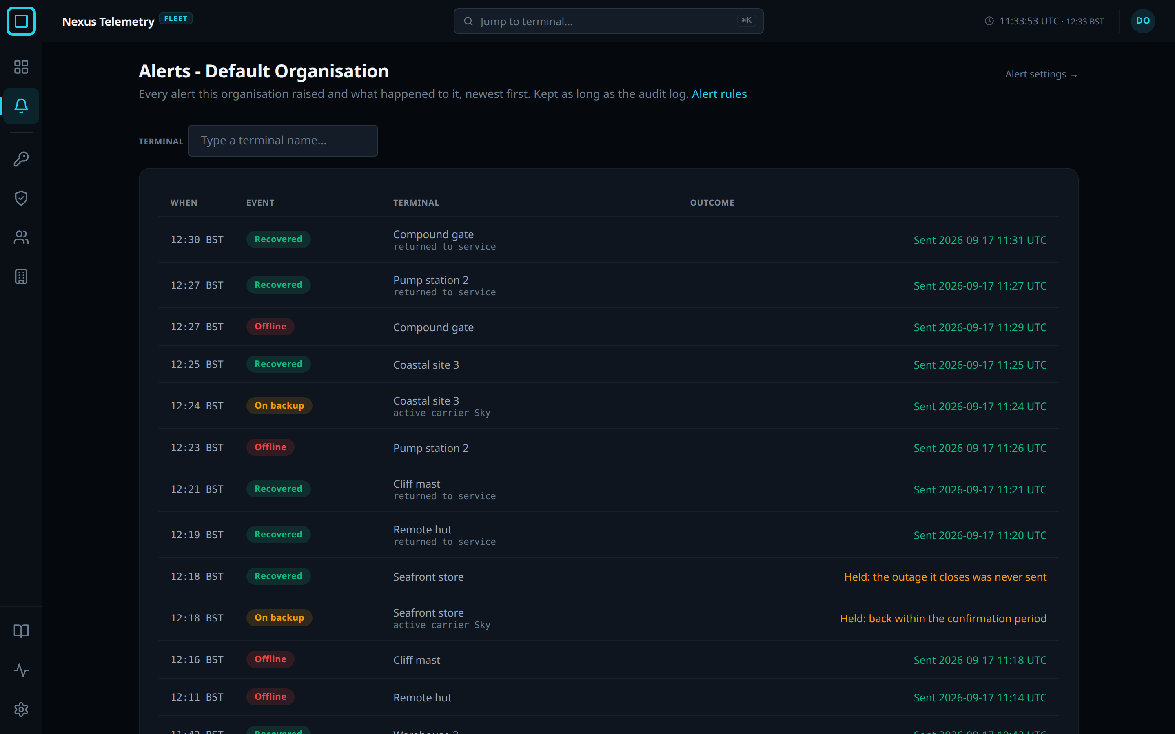Image resolution: width=1175 pixels, height=734 pixels.
Task: Open the book documentation icon in sidebar
Action: 21,631
